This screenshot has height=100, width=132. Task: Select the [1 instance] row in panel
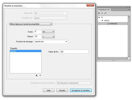pyautogui.click(x=113, y=23)
